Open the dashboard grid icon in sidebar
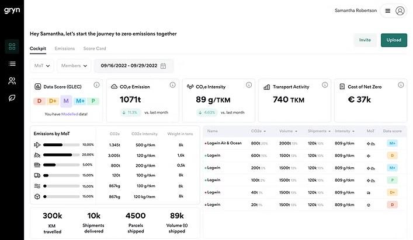The width and height of the screenshot is (413, 240). (x=12, y=47)
